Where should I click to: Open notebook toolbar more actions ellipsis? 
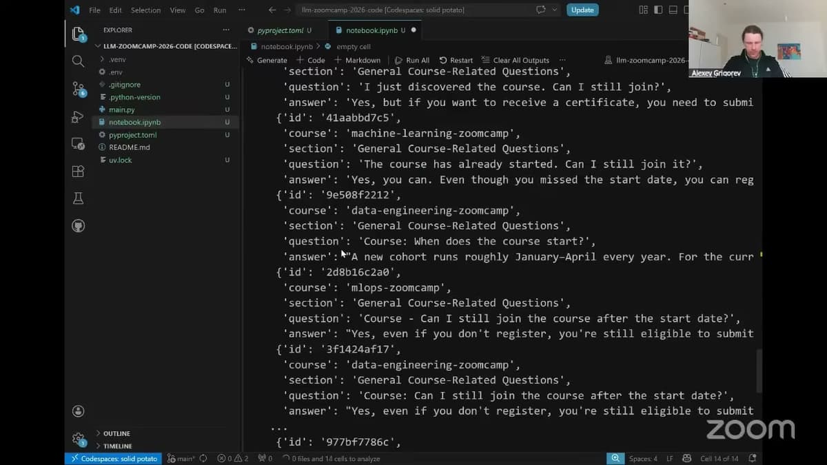[x=562, y=60]
